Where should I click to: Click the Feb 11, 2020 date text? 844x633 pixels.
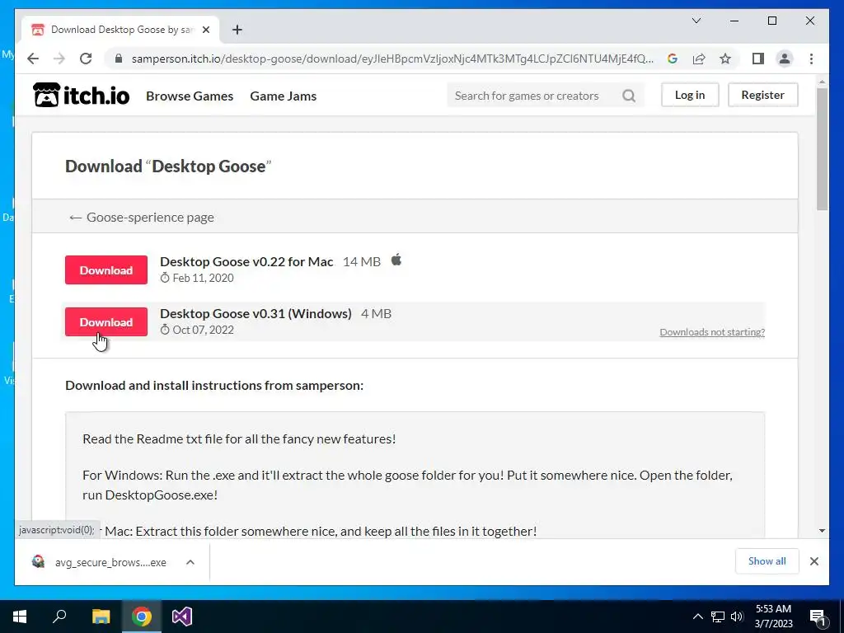(x=203, y=279)
